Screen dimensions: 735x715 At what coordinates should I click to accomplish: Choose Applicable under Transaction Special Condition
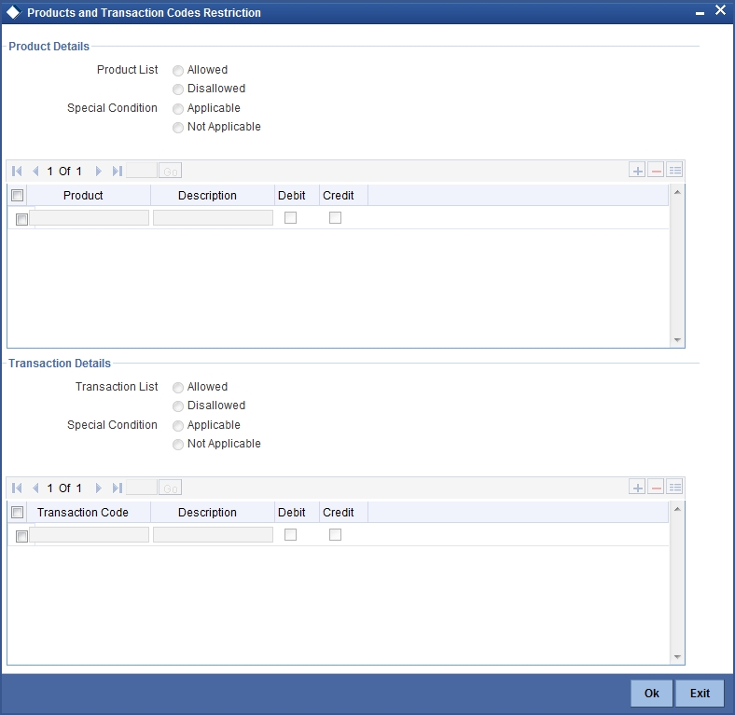(x=177, y=426)
